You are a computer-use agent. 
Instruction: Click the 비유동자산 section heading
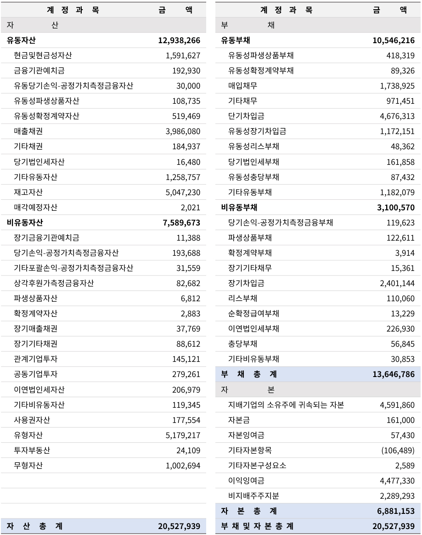[25, 223]
